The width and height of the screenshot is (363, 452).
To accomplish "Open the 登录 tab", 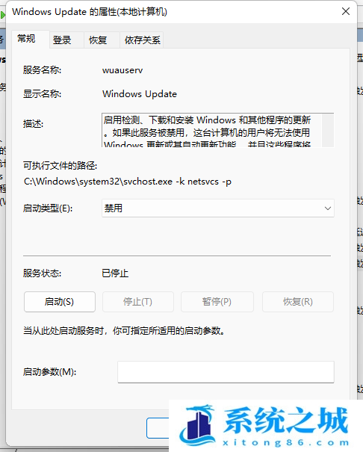I will point(66,40).
